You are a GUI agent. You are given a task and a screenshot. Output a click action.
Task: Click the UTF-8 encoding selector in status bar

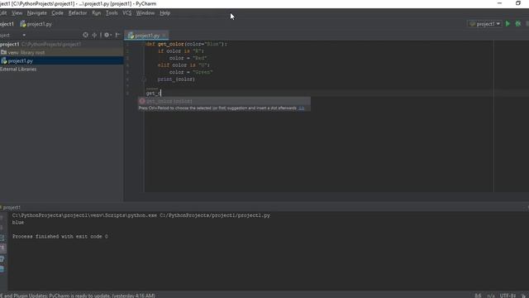(x=508, y=296)
